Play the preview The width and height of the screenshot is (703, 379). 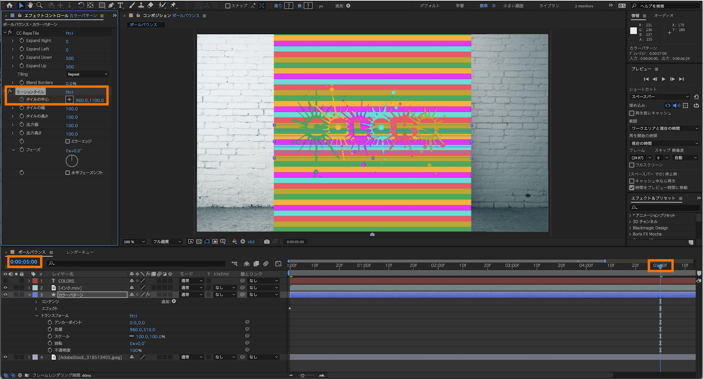coord(664,79)
